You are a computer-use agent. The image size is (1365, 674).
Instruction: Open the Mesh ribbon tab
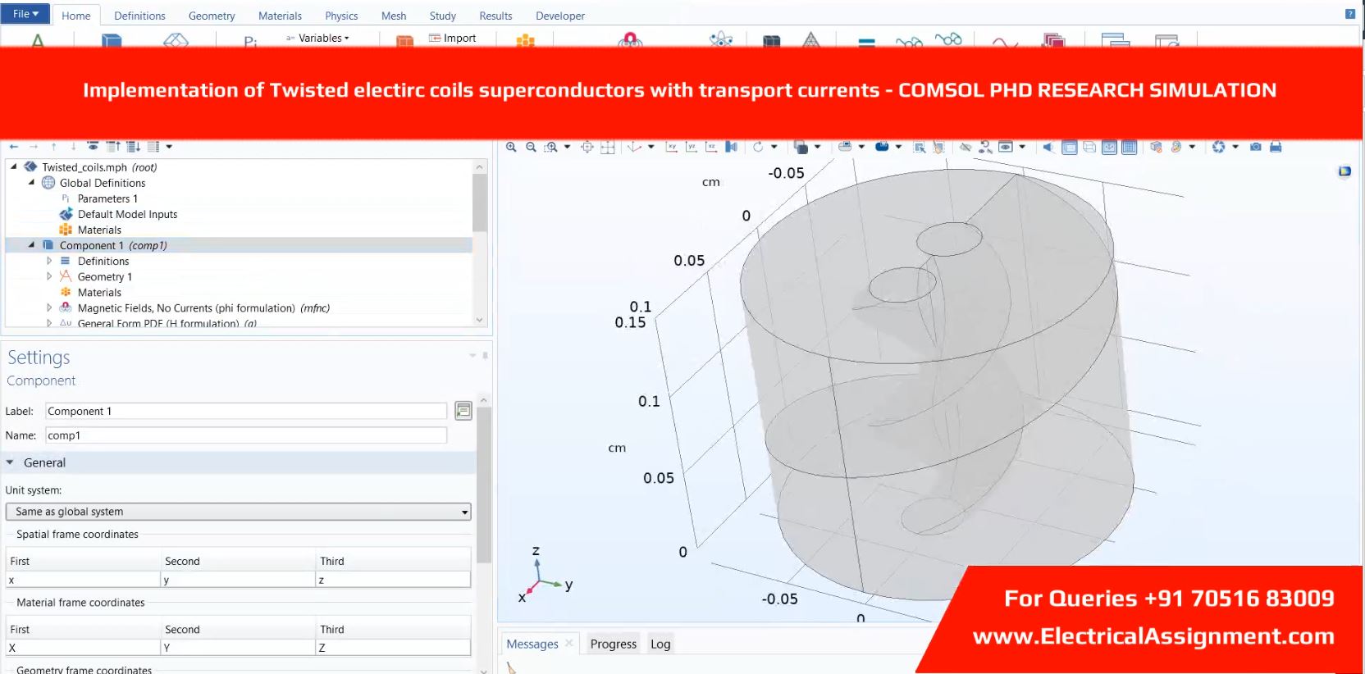[394, 16]
